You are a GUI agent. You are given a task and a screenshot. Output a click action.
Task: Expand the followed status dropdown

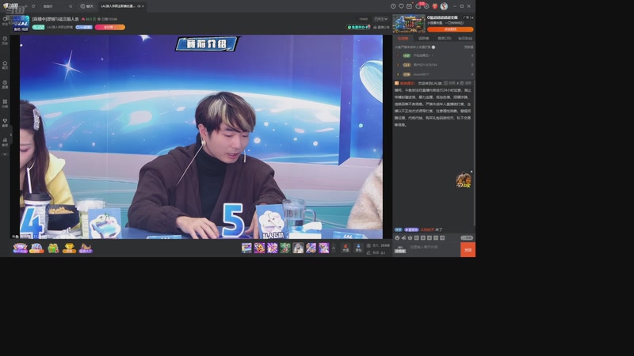tap(381, 19)
